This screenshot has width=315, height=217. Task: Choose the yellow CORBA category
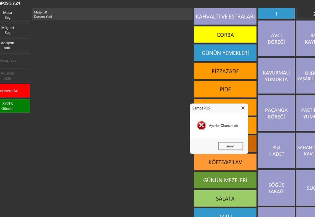pos(225,35)
